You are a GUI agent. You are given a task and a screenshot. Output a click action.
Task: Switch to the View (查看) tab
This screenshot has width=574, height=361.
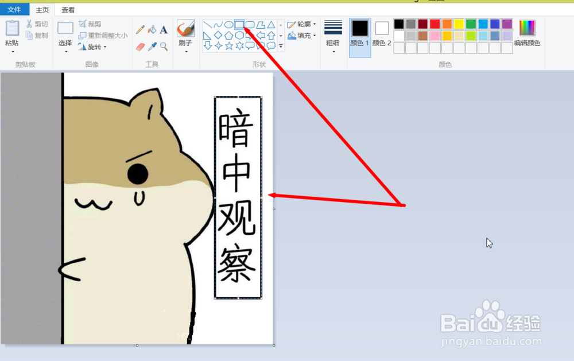click(68, 10)
